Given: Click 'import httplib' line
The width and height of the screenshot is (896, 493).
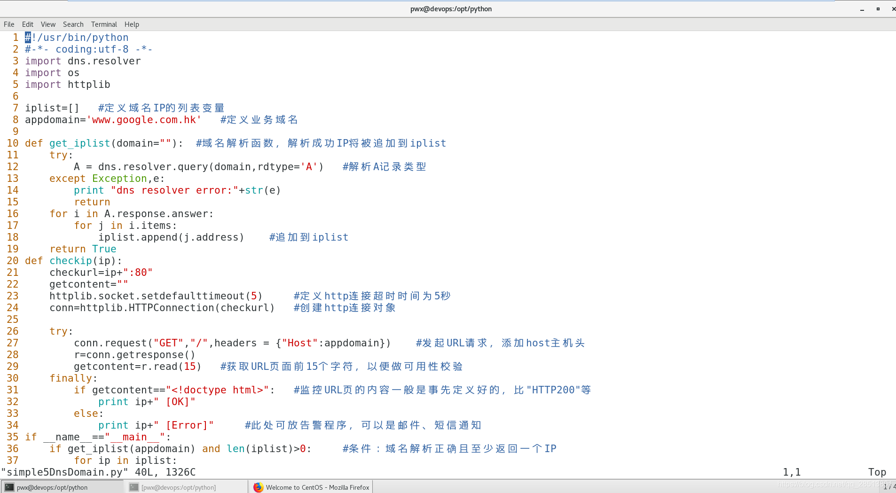Looking at the screenshot, I should point(68,85).
